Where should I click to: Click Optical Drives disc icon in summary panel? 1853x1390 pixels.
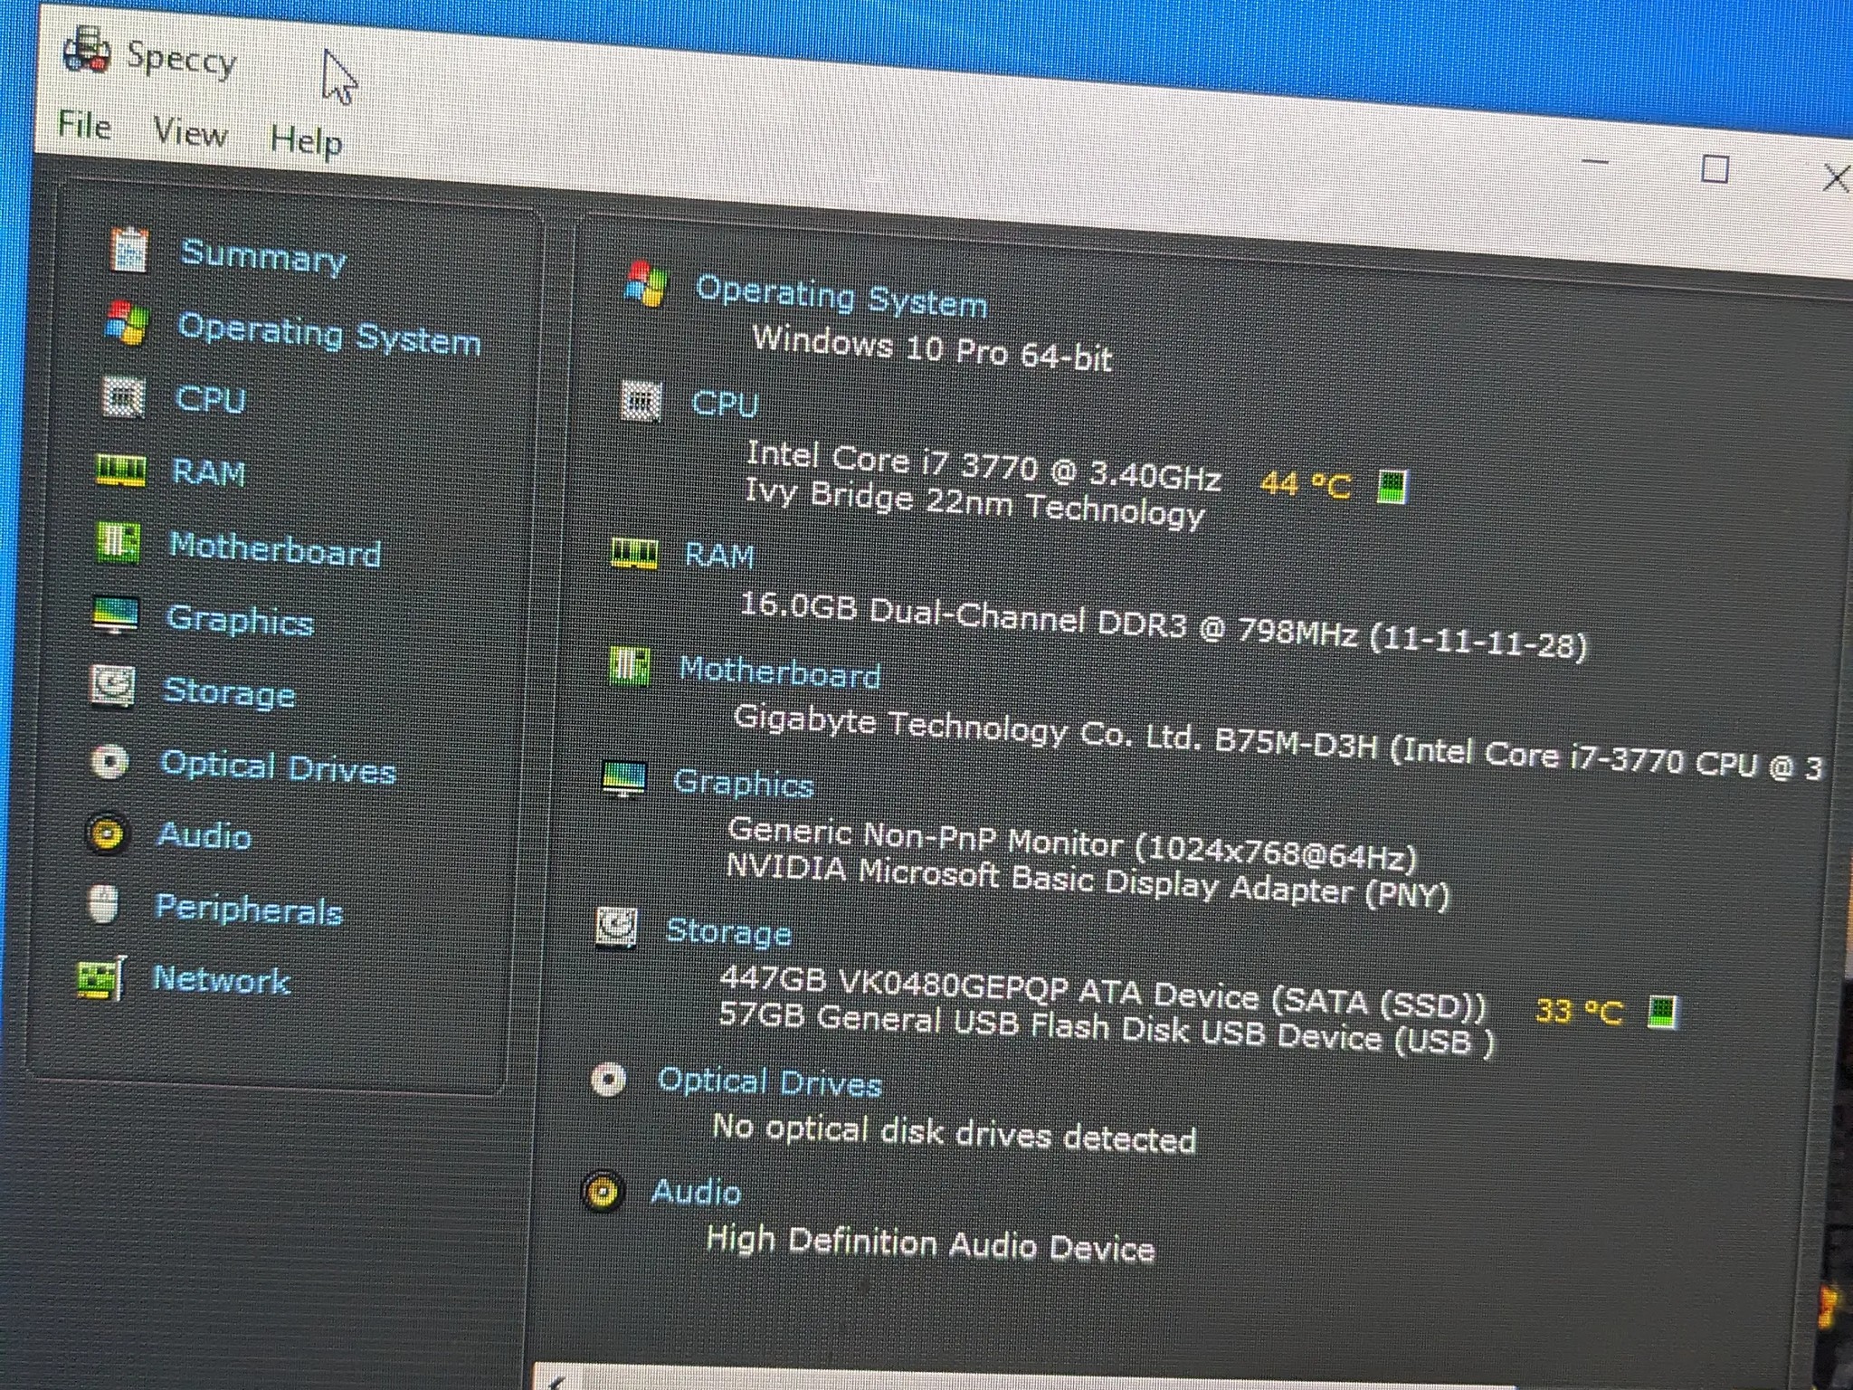[x=608, y=1080]
